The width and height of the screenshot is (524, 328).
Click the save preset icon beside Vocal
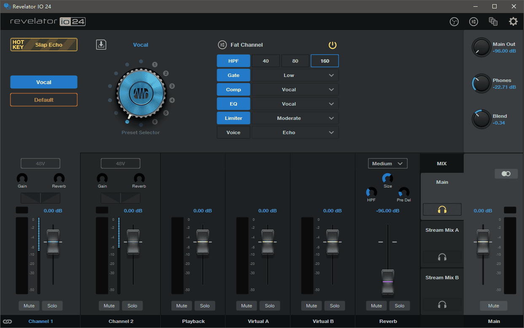101,45
